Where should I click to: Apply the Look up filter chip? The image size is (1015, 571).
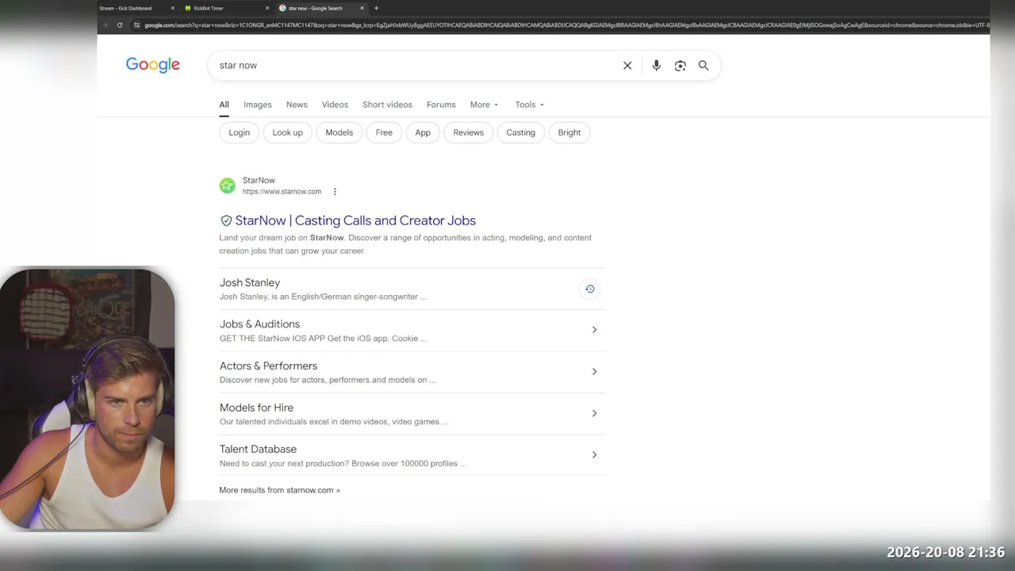point(288,132)
